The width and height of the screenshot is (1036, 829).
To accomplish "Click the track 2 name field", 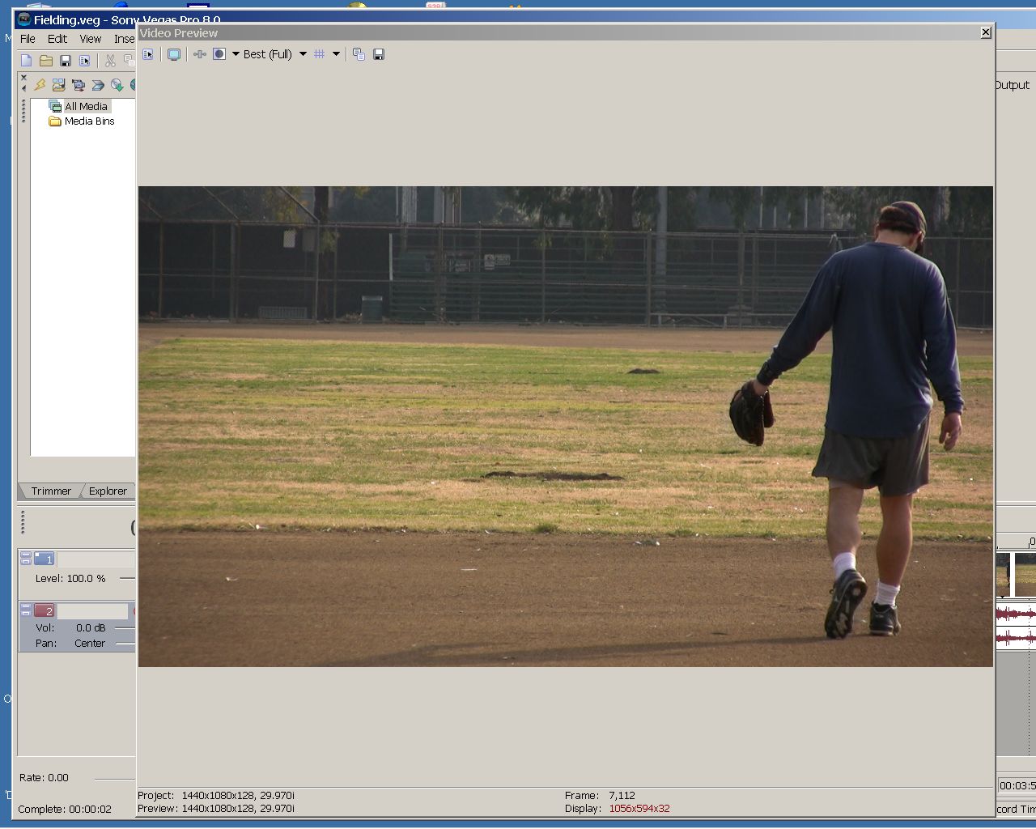I will (92, 611).
